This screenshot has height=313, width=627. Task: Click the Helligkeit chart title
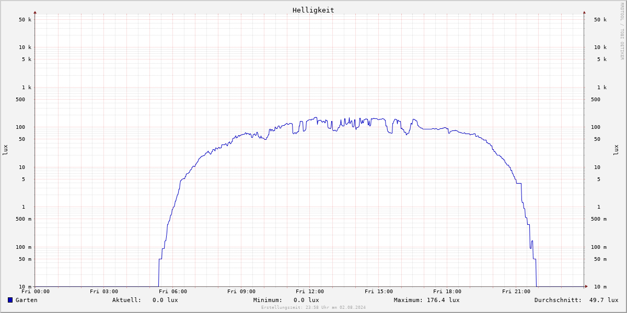[x=313, y=10]
